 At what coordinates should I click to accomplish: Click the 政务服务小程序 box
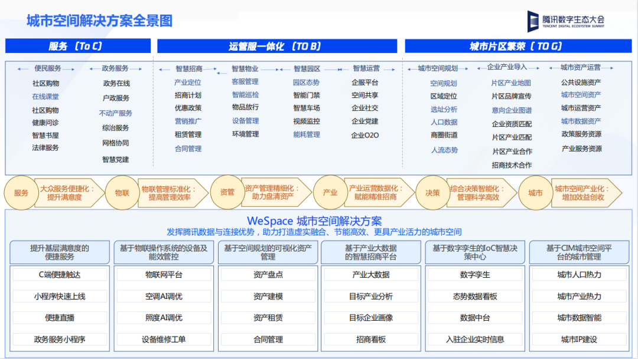pyautogui.click(x=60, y=339)
